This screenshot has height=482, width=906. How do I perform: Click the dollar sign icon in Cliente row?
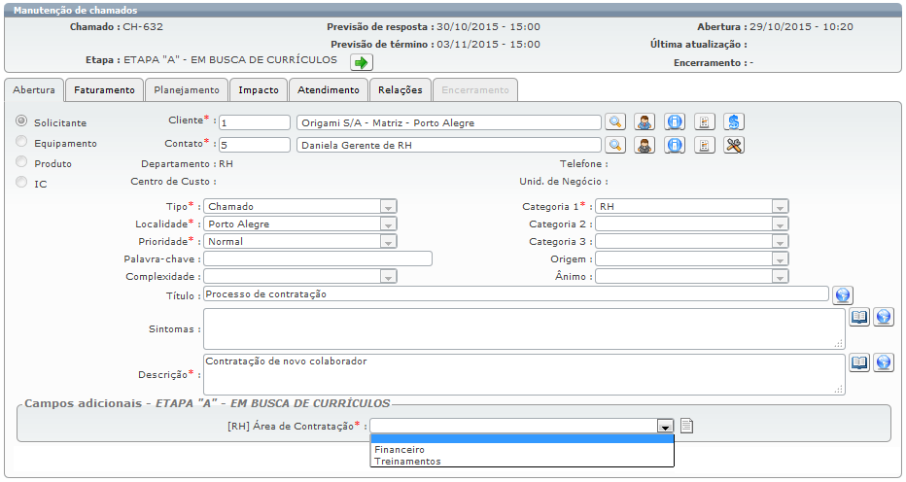[x=734, y=122]
